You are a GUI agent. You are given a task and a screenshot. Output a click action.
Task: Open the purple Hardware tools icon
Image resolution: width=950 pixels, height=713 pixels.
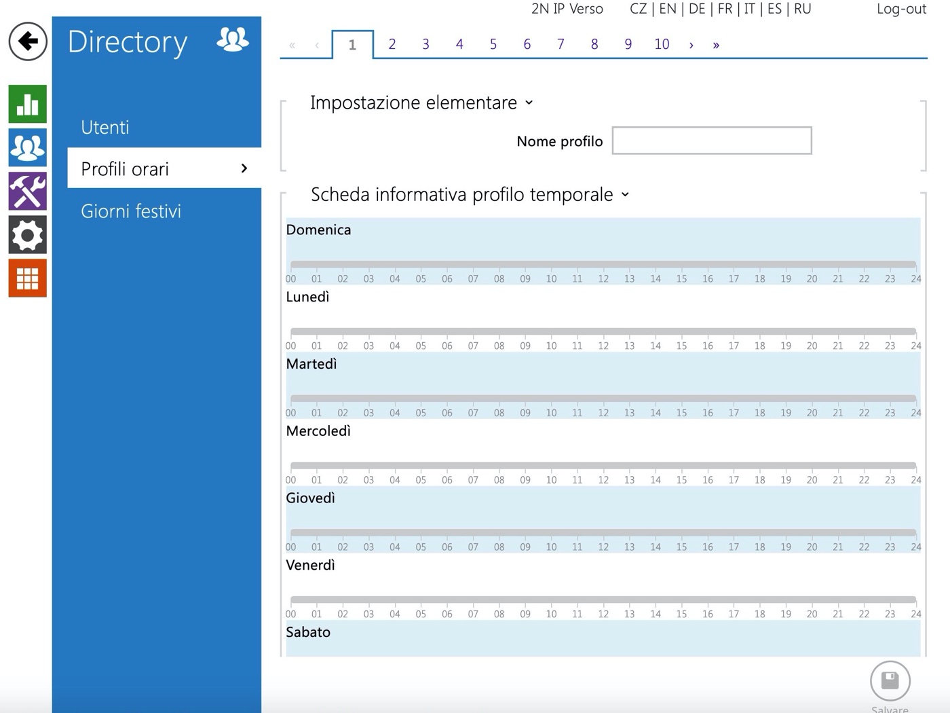pos(28,191)
